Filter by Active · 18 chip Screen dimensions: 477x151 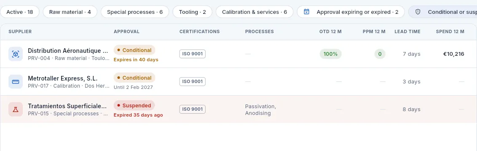click(x=20, y=12)
